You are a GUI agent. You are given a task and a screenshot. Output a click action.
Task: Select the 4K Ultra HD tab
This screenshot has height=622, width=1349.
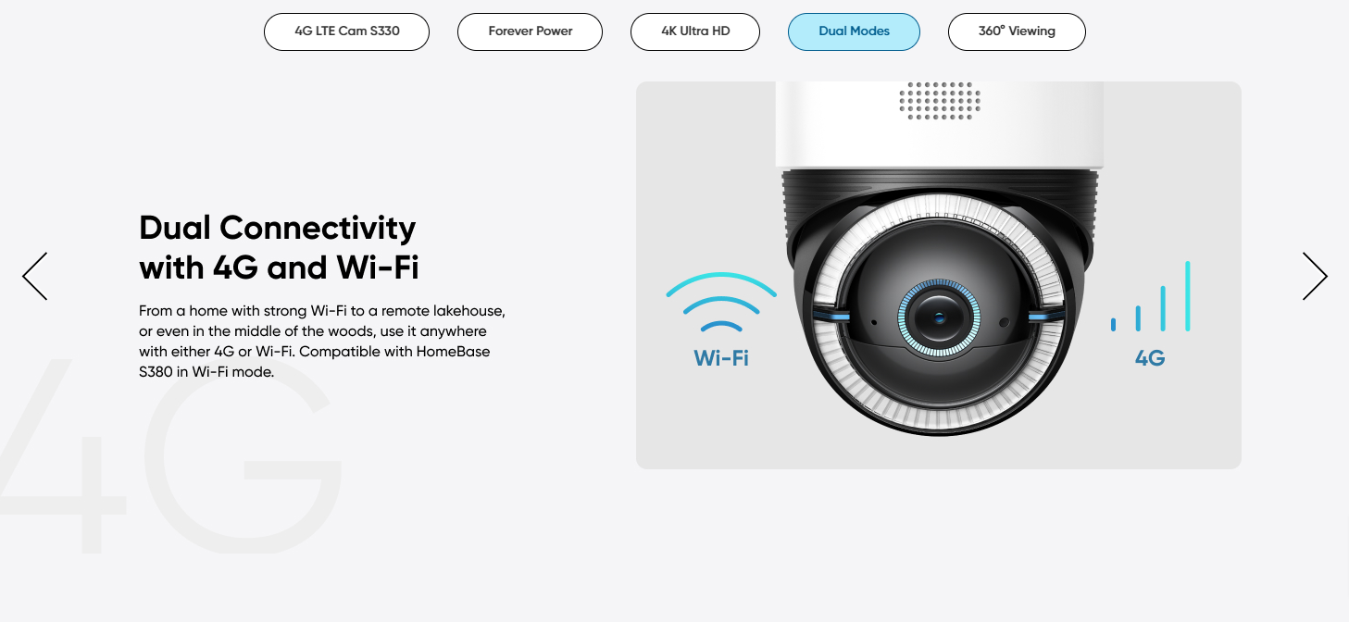point(695,31)
